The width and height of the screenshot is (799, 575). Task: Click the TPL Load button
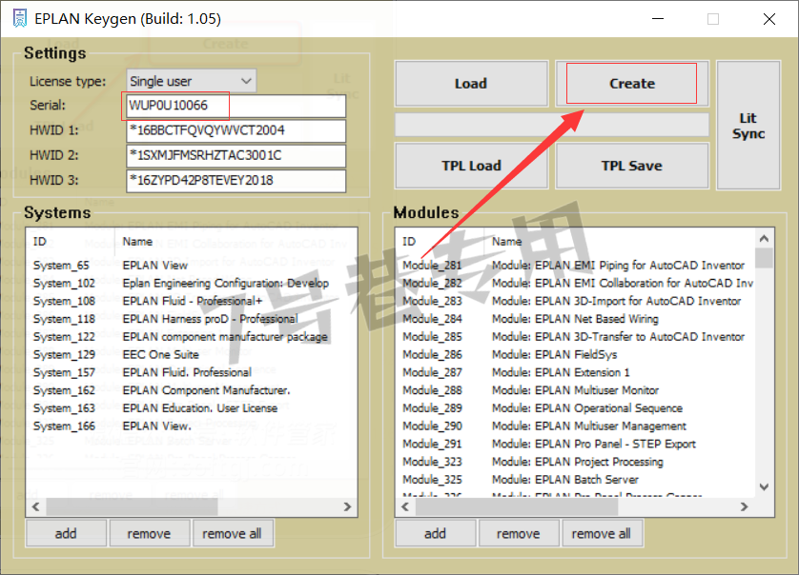(x=471, y=166)
